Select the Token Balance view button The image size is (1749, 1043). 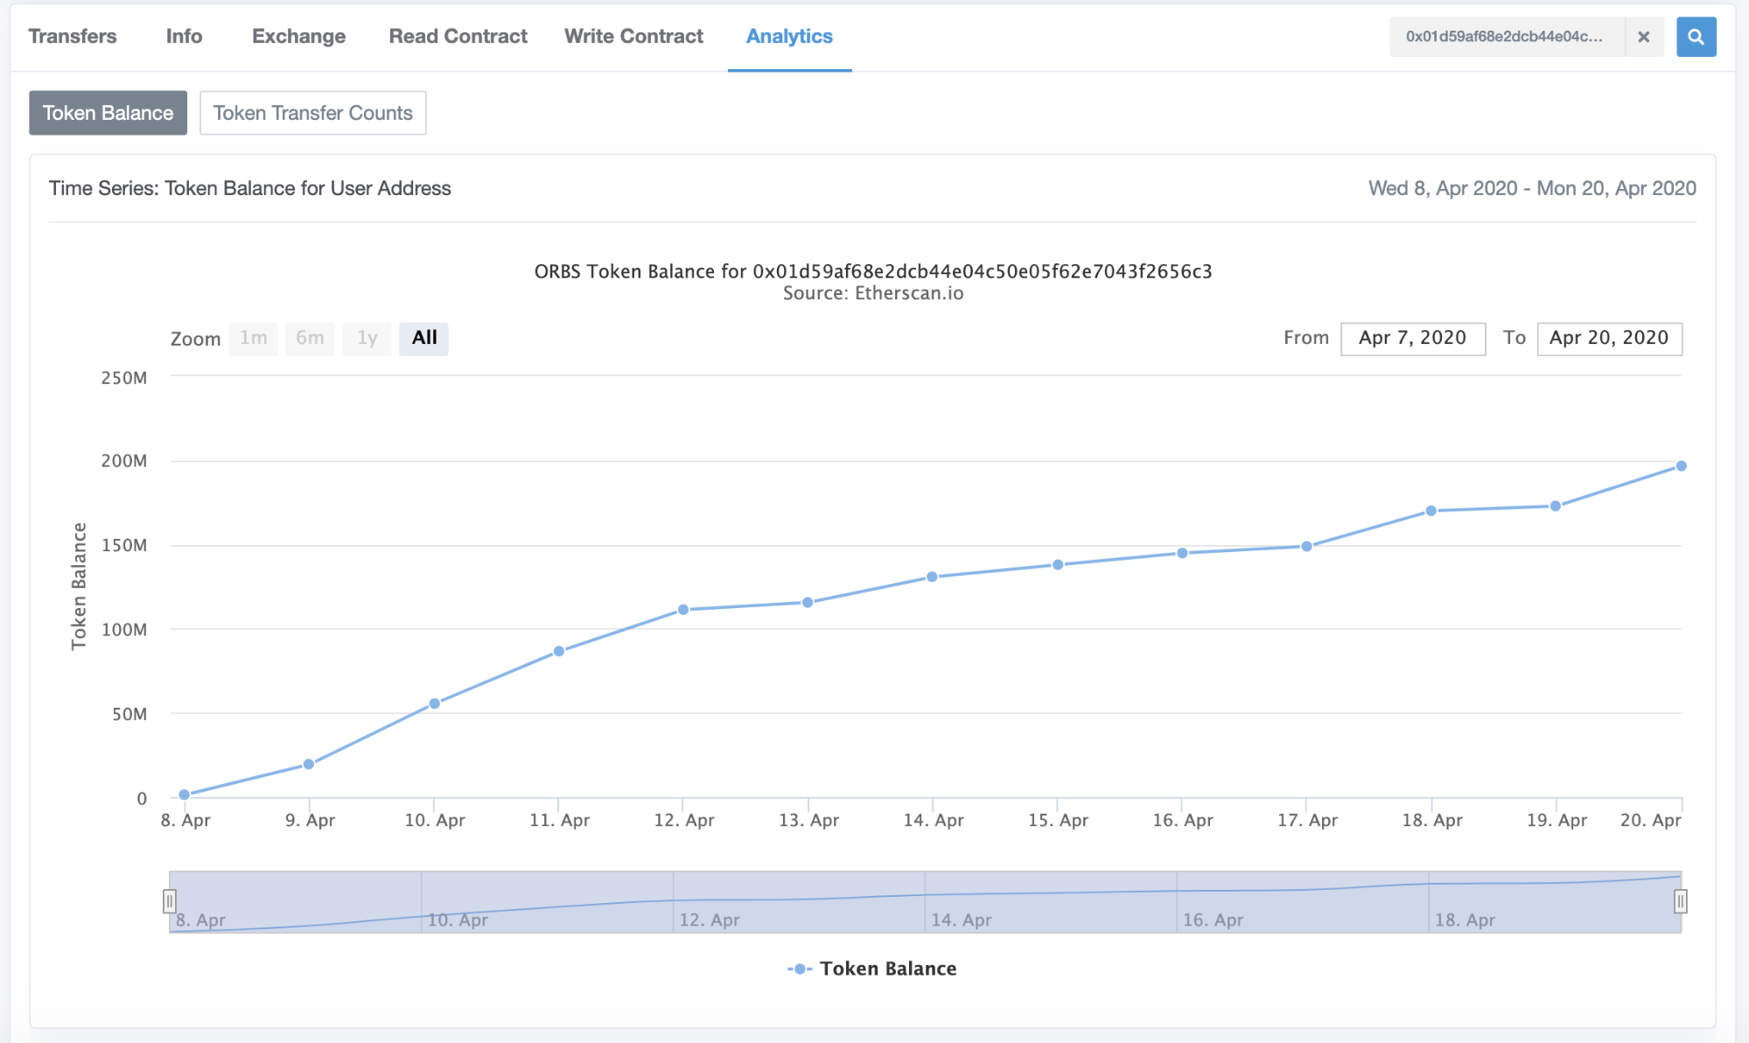(x=108, y=113)
